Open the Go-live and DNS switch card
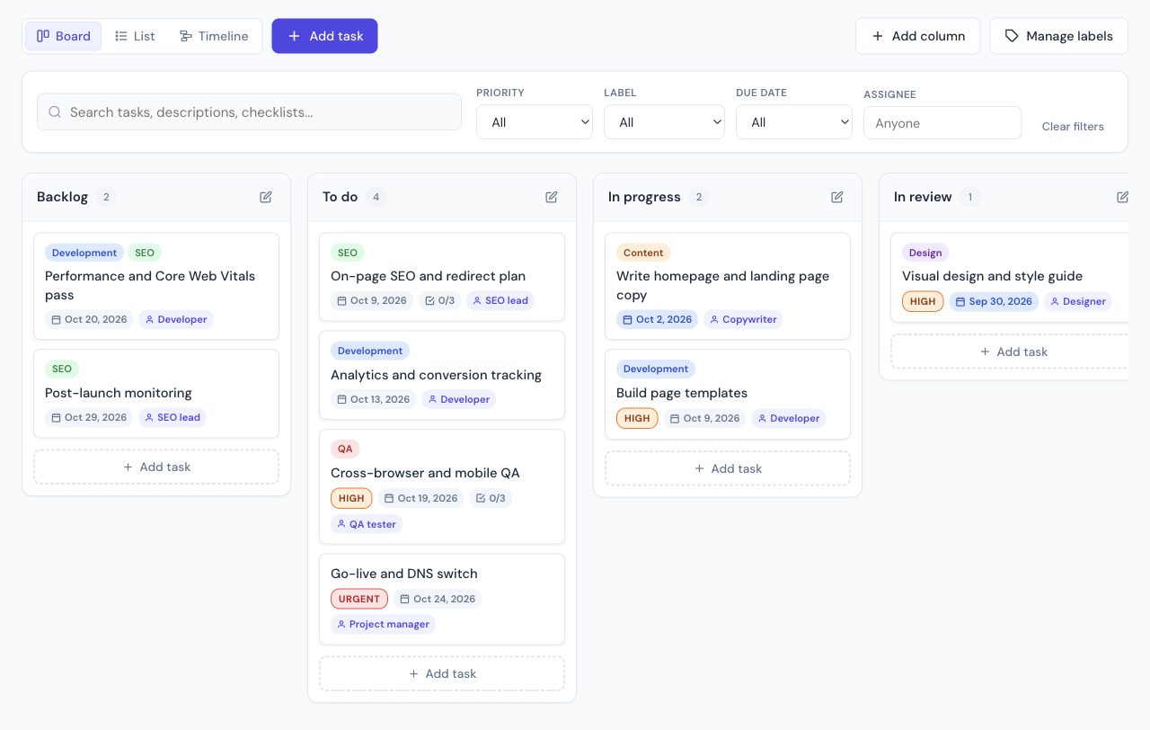Screen dimensions: 1150x730 coord(442,599)
